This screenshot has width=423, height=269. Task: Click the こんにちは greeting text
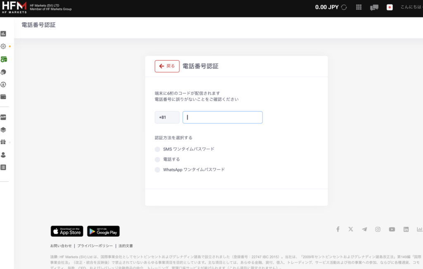tap(411, 7)
